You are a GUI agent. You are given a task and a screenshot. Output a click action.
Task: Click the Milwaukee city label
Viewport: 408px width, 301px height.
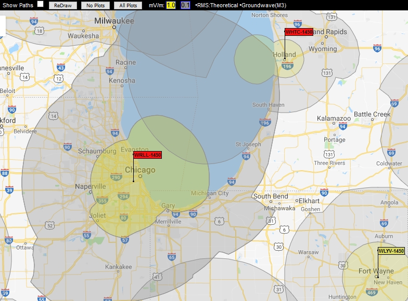(114, 21)
